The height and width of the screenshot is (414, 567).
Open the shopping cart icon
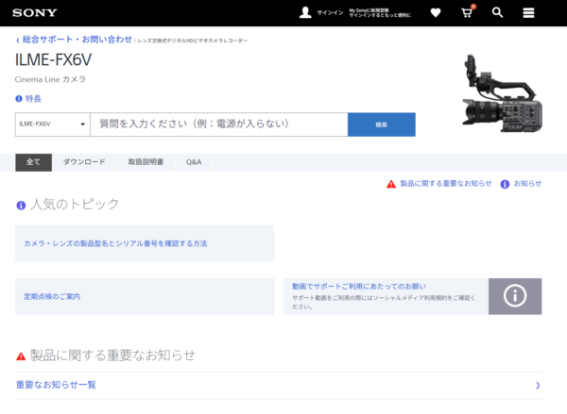pos(467,13)
